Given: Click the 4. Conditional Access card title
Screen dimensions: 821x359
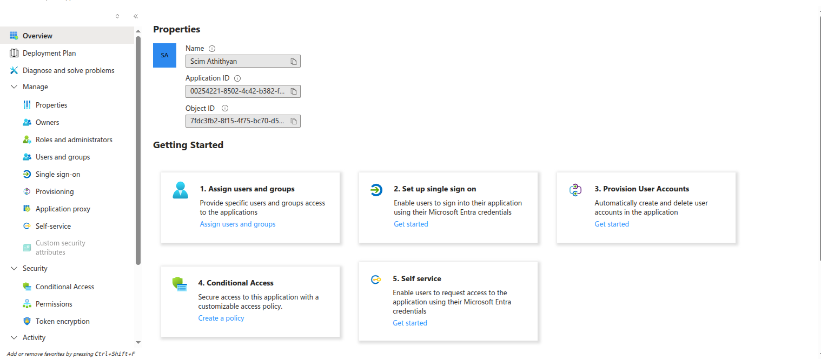Looking at the screenshot, I should tap(236, 283).
